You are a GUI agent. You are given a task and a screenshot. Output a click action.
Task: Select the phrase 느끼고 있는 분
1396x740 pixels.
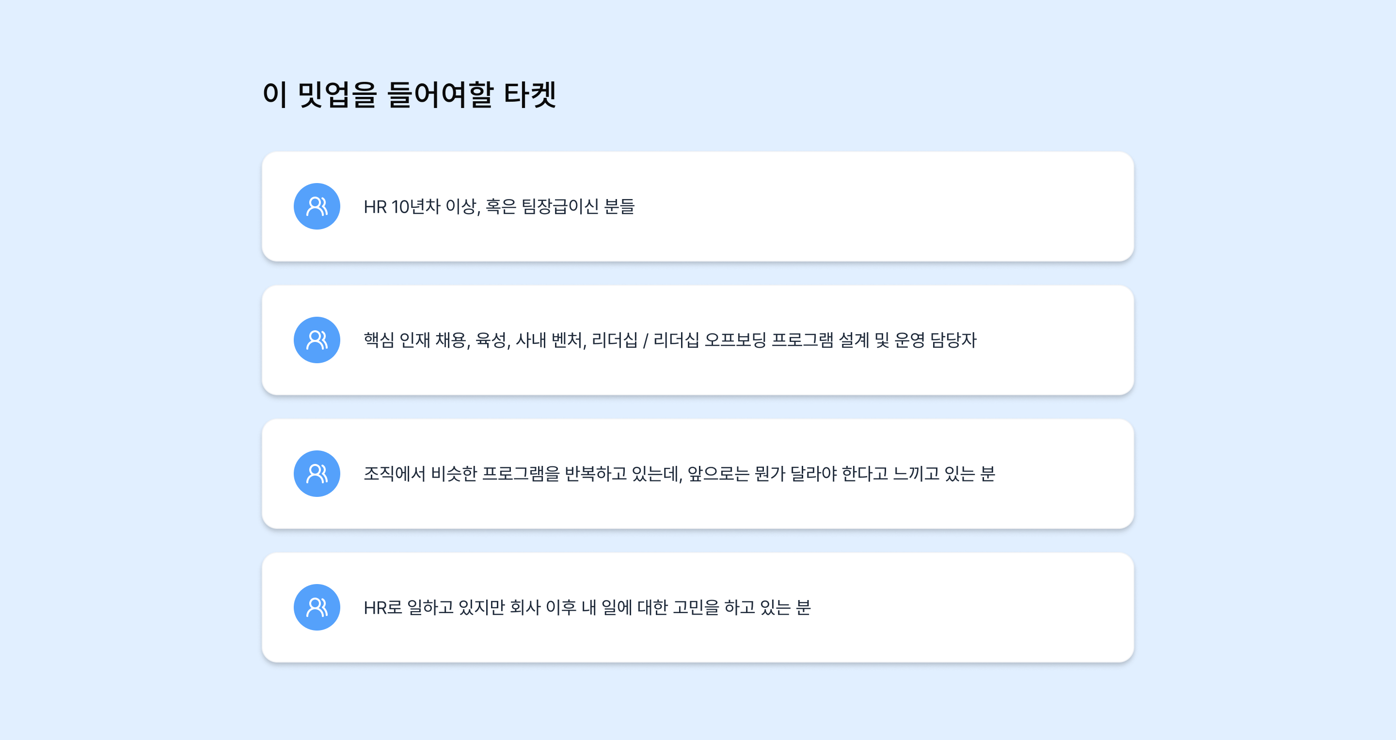click(943, 474)
